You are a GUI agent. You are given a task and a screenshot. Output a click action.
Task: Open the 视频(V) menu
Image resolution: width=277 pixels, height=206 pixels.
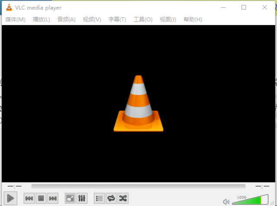(x=92, y=19)
